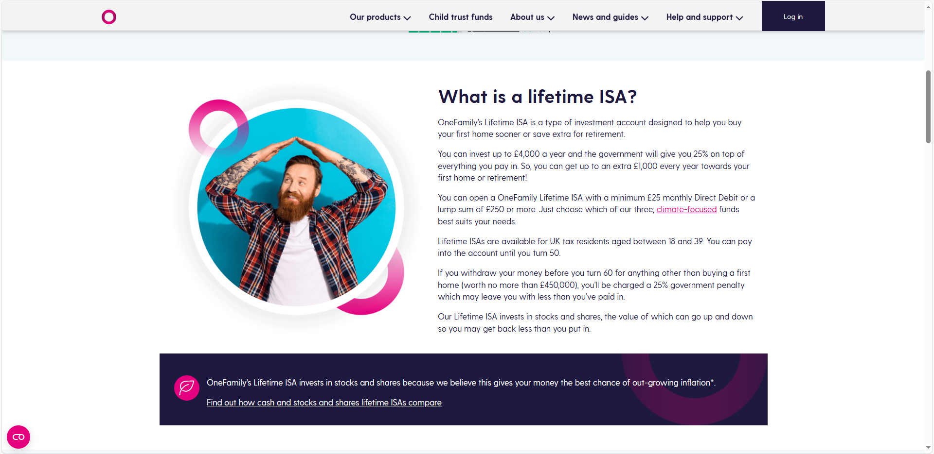Click the What is a lifetime ISA heading

coord(537,97)
